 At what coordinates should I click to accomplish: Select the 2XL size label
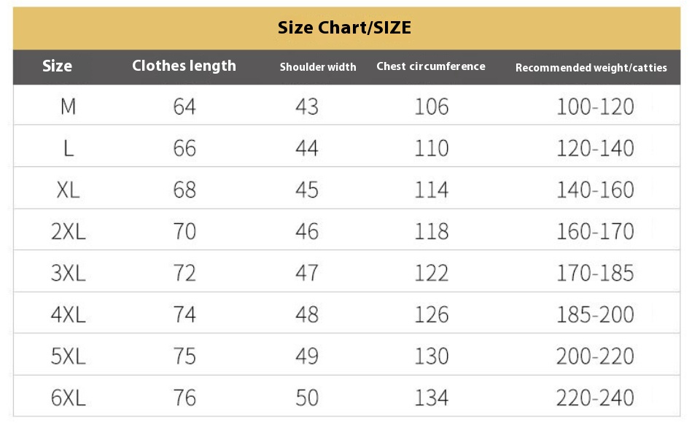[69, 231]
